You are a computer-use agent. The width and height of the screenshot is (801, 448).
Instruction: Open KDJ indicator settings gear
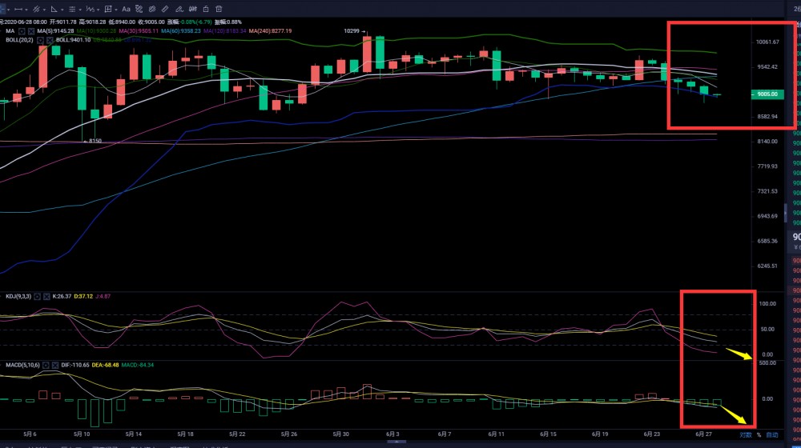(38, 298)
